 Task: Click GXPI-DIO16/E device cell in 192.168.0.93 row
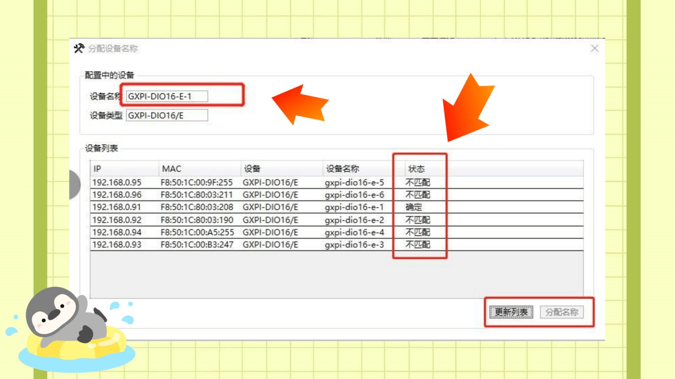tap(270, 245)
